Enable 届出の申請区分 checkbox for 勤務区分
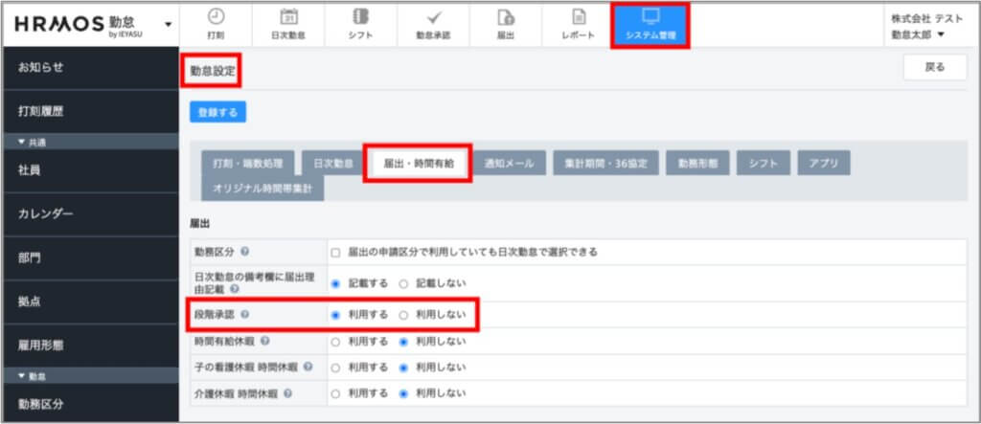Viewport: 981px width, 424px height. tap(335, 253)
